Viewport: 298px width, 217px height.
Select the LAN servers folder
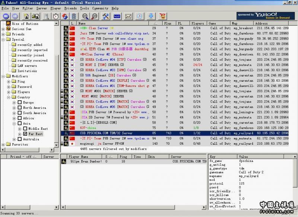[27, 66]
